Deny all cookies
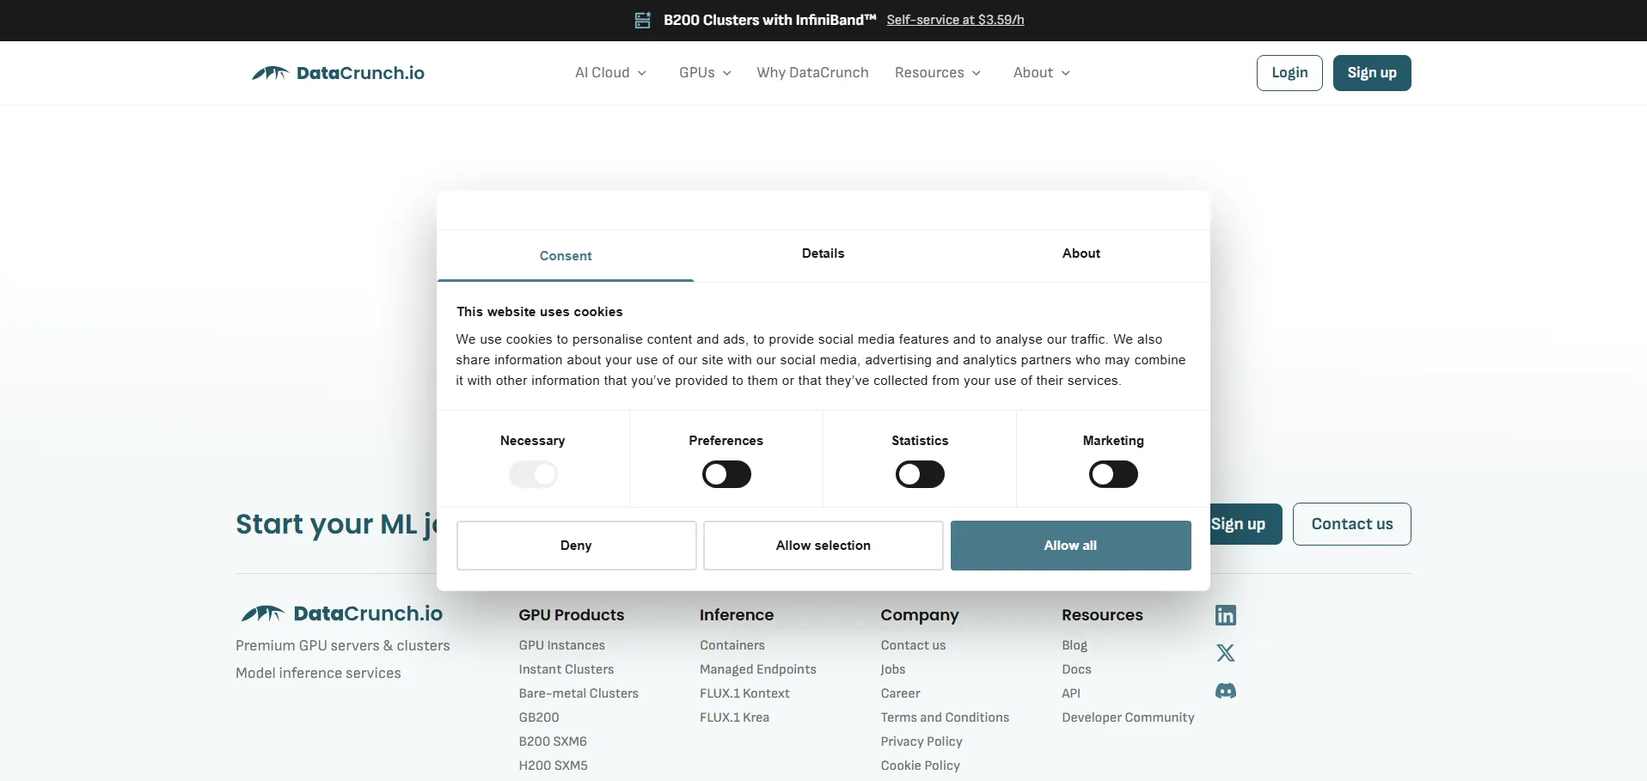 (x=576, y=546)
